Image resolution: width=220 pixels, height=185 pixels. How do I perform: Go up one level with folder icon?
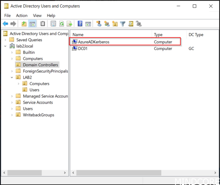[24, 24]
